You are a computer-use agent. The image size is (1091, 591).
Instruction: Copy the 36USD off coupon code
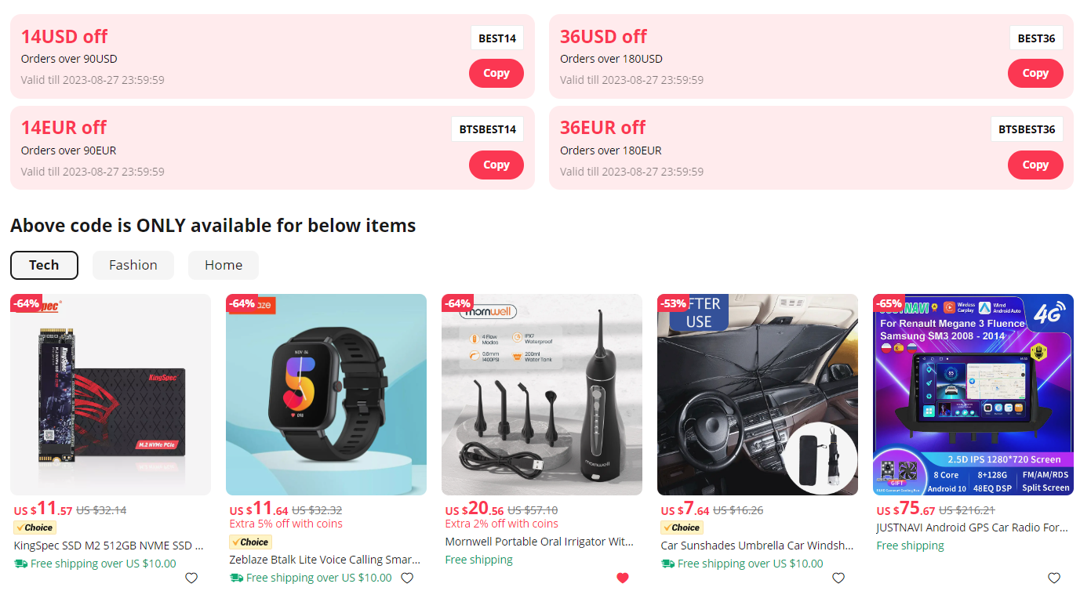coord(1035,73)
